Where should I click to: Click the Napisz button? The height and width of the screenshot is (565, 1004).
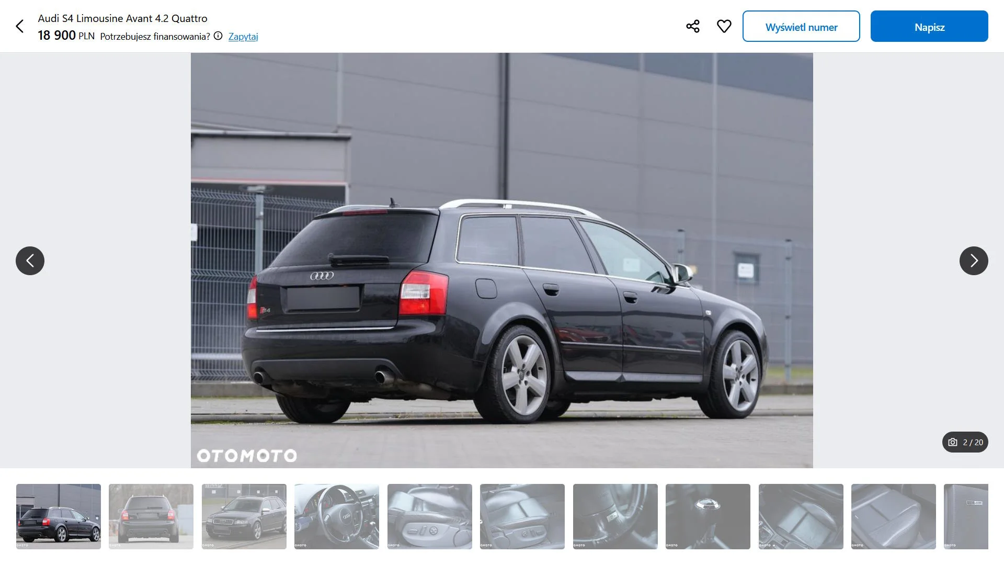[x=929, y=26]
